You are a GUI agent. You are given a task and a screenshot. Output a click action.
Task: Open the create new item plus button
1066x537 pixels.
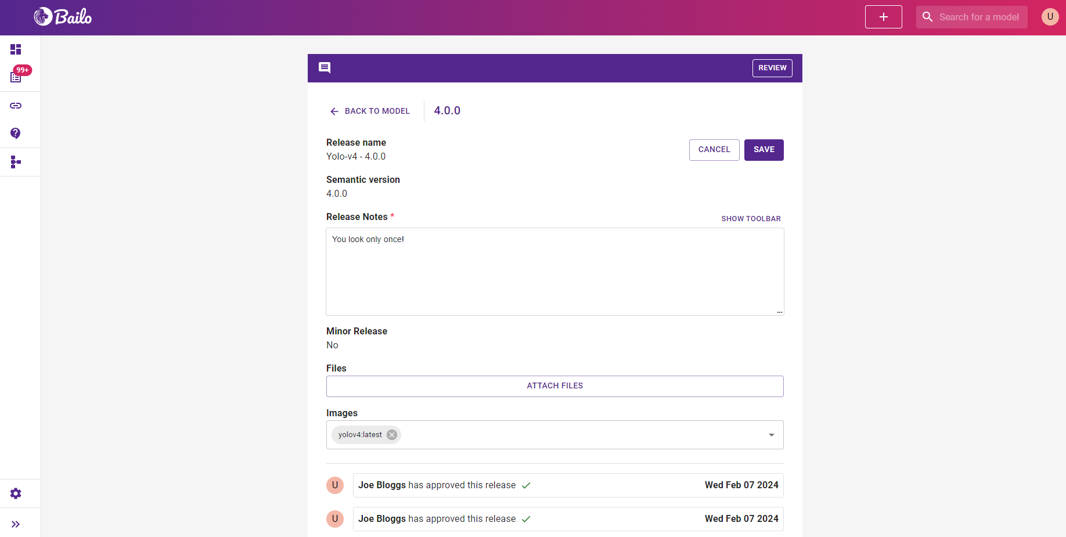(883, 17)
